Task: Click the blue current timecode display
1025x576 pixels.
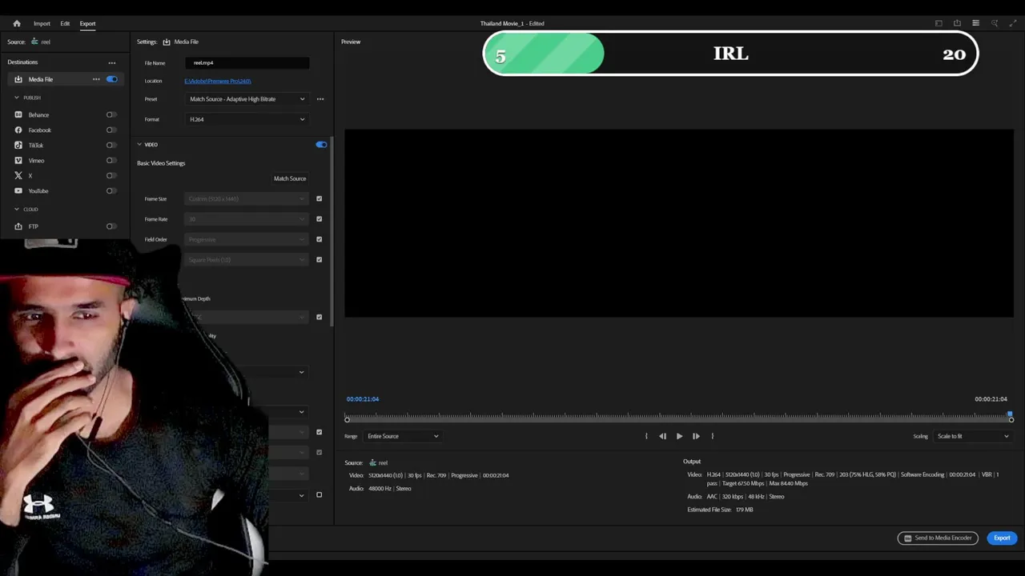Action: tap(363, 398)
